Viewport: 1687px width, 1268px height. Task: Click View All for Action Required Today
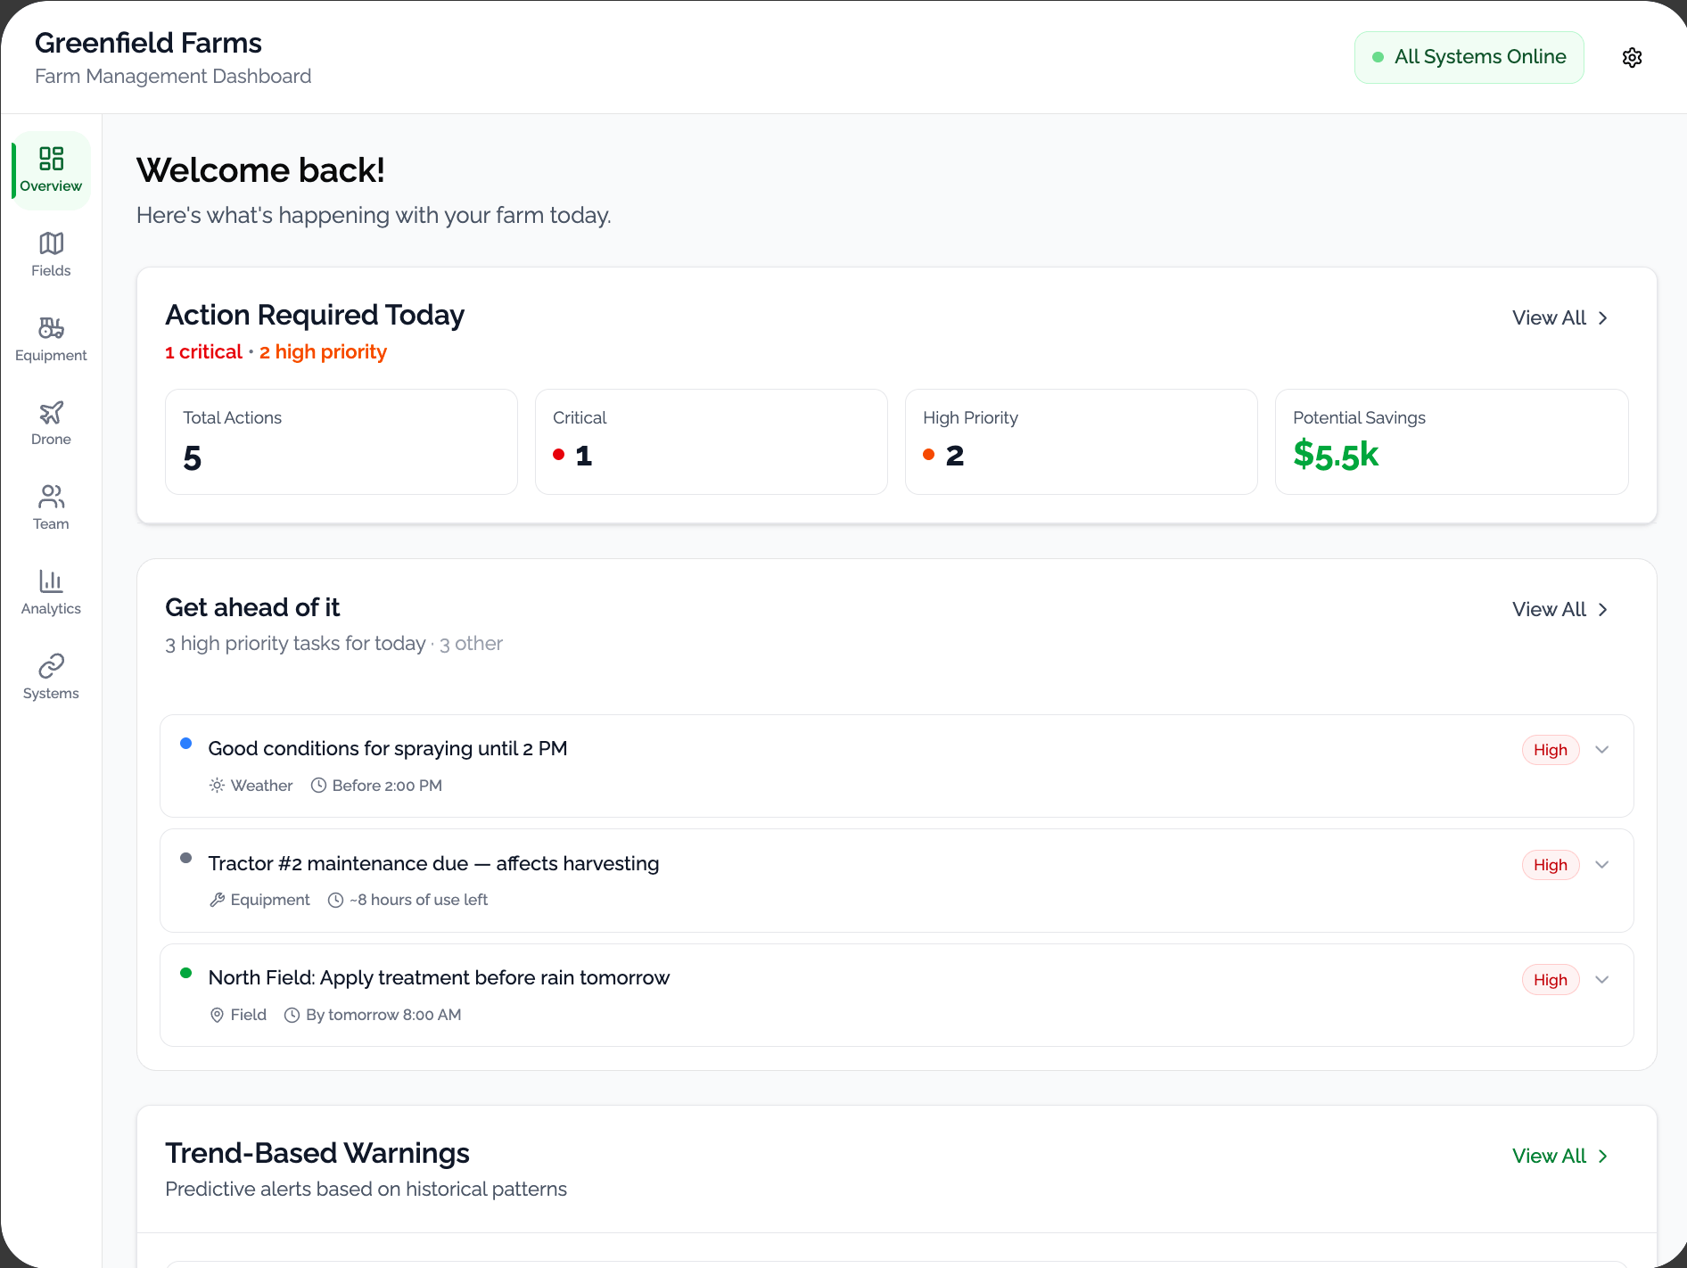pyautogui.click(x=1559, y=318)
